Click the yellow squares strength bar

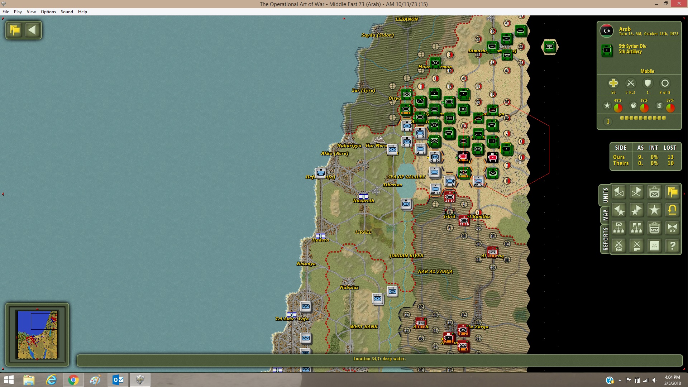pos(643,118)
